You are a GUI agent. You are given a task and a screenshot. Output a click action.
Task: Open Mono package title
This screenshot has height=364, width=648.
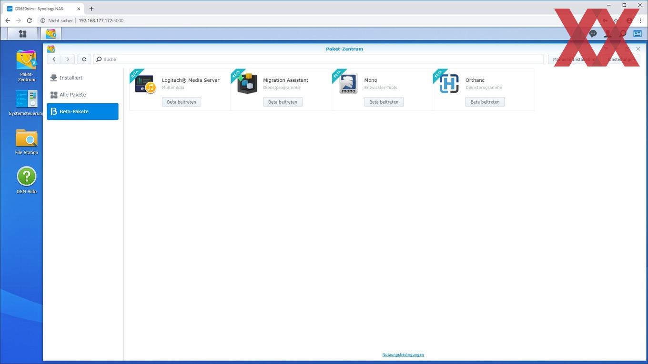pos(371,80)
